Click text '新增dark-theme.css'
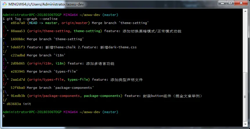 click(x=118, y=47)
